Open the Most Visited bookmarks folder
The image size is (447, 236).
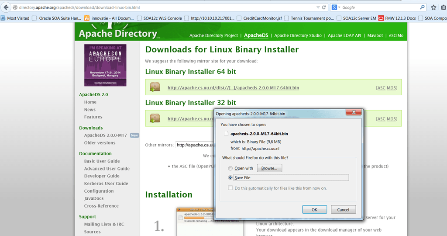pyautogui.click(x=15, y=18)
